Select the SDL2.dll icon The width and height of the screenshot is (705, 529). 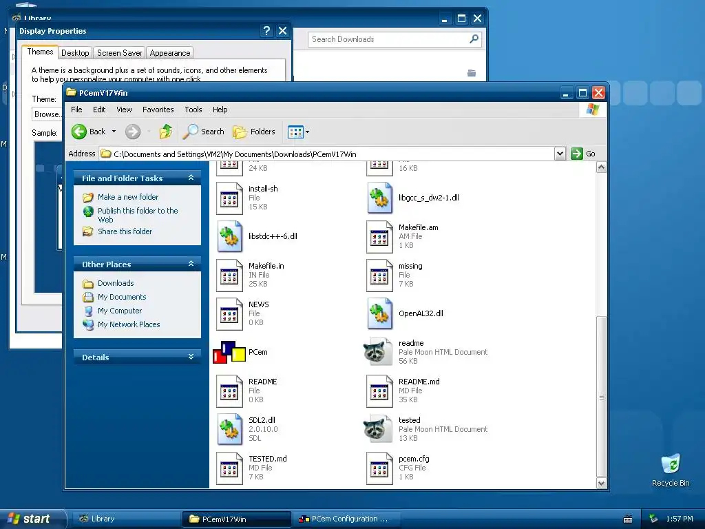[230, 429]
